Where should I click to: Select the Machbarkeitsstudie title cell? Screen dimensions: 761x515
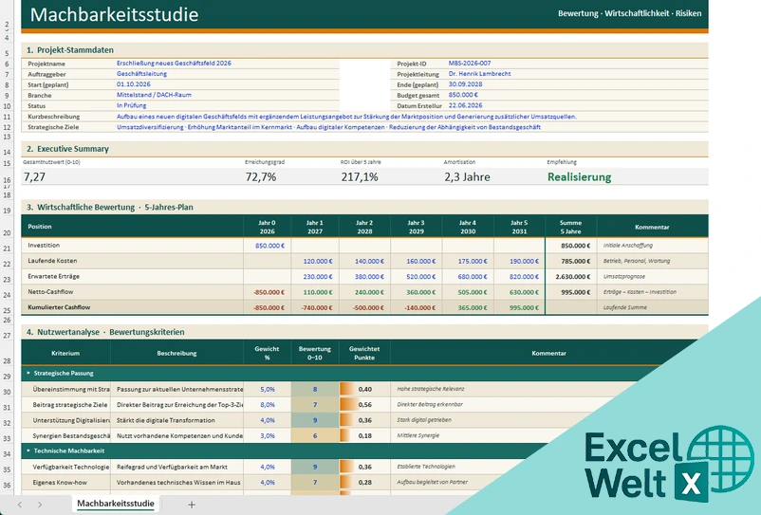pos(115,14)
